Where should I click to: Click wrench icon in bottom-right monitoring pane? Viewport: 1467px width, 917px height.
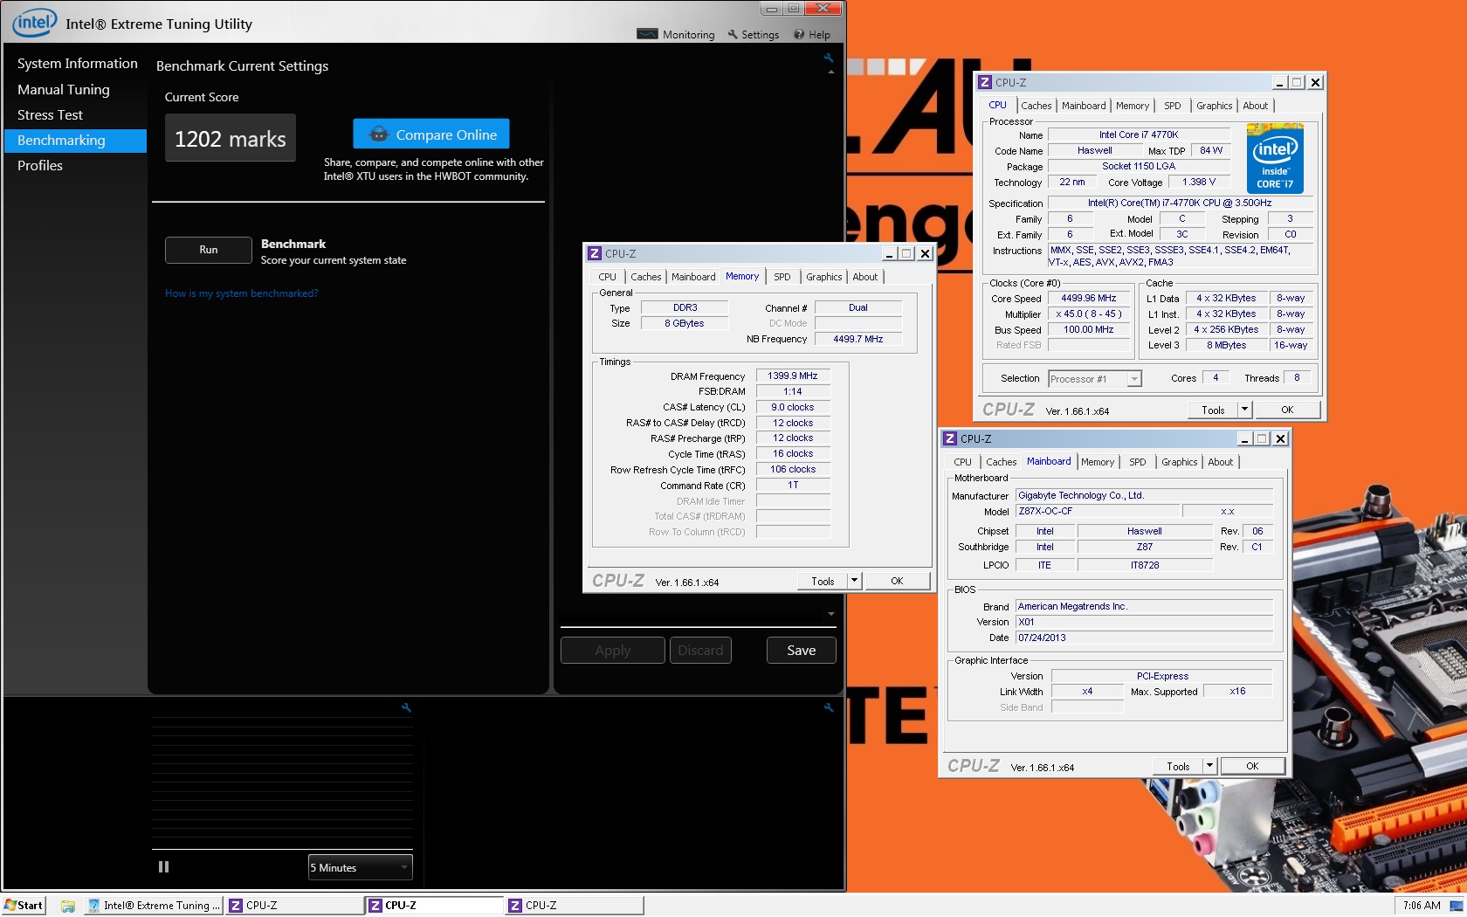pos(828,707)
